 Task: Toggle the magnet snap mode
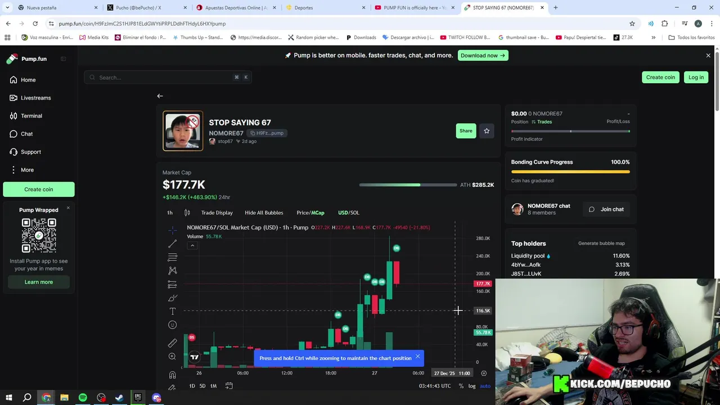coord(172,375)
